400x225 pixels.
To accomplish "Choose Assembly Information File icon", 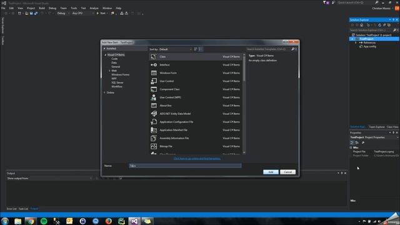I will point(154,138).
